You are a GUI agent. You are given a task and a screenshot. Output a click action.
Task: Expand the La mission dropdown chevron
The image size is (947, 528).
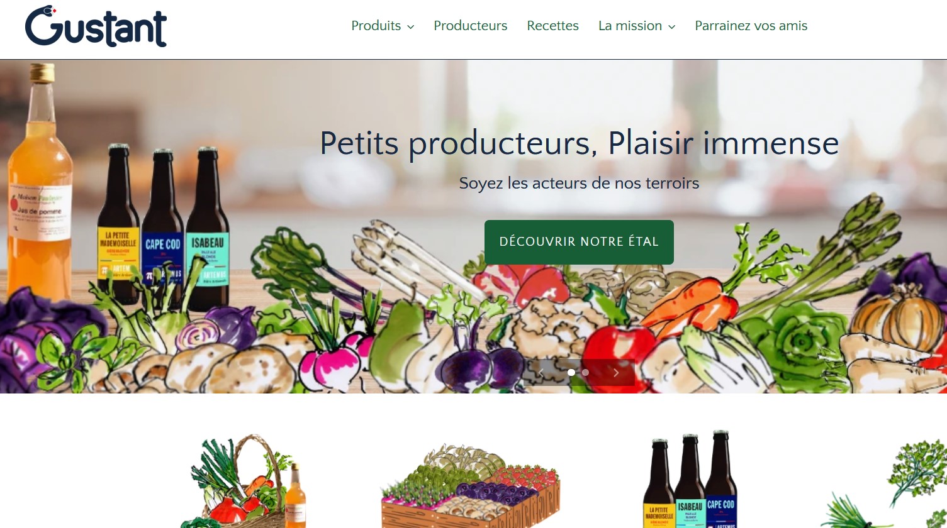[671, 26]
